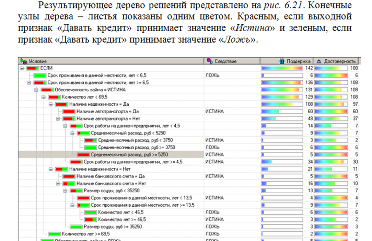Collapse the root ЕСЛИ node
This screenshot has height=241, width=372.
coord(22,68)
